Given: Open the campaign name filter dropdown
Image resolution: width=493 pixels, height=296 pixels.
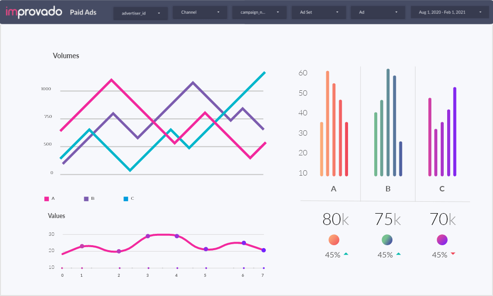Looking at the screenshot, I should pos(259,12).
